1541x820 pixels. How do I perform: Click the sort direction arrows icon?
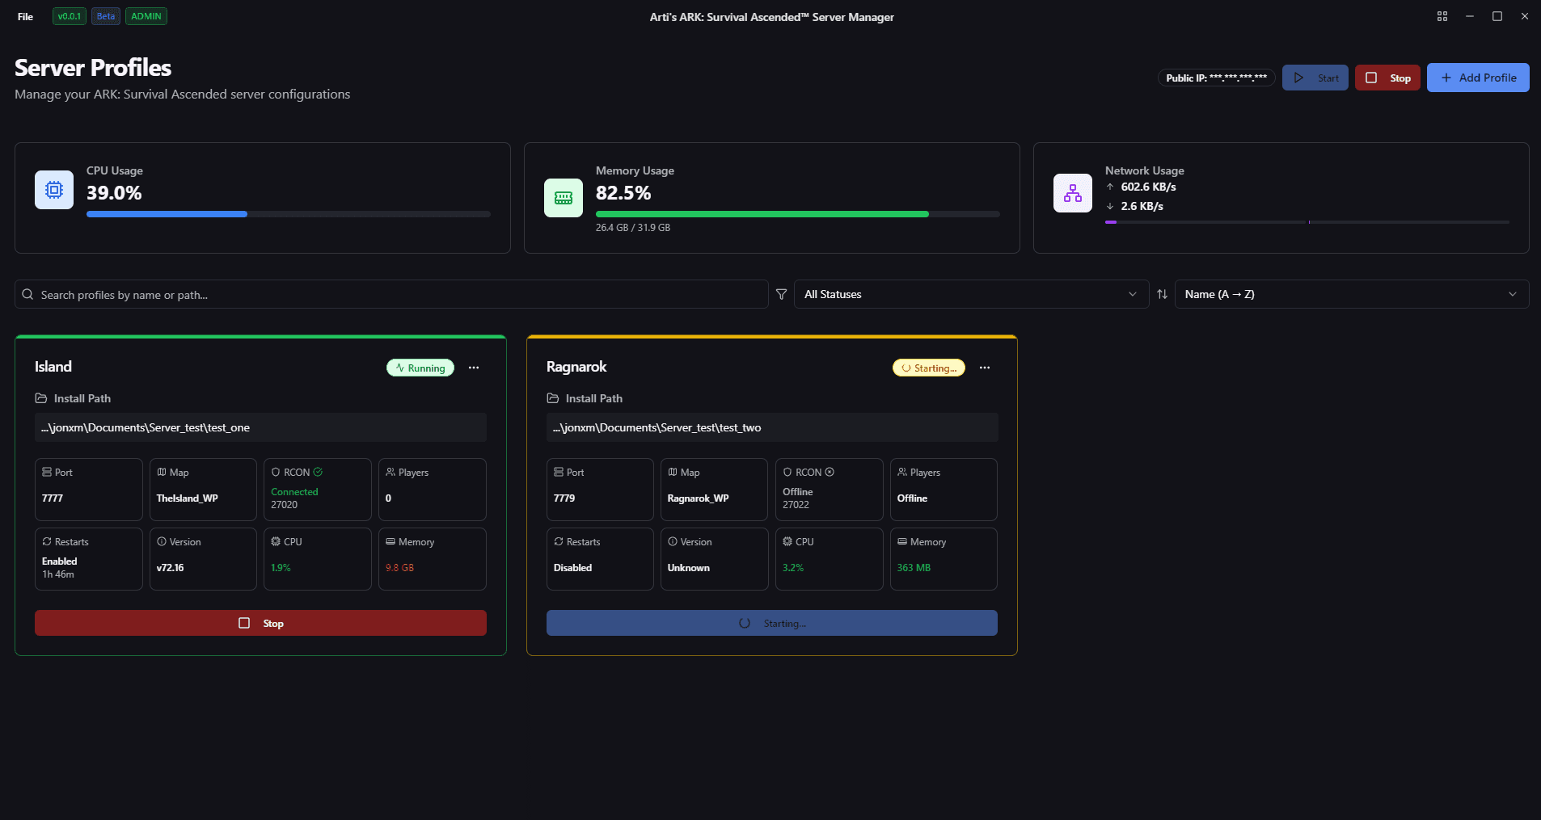(x=1162, y=294)
